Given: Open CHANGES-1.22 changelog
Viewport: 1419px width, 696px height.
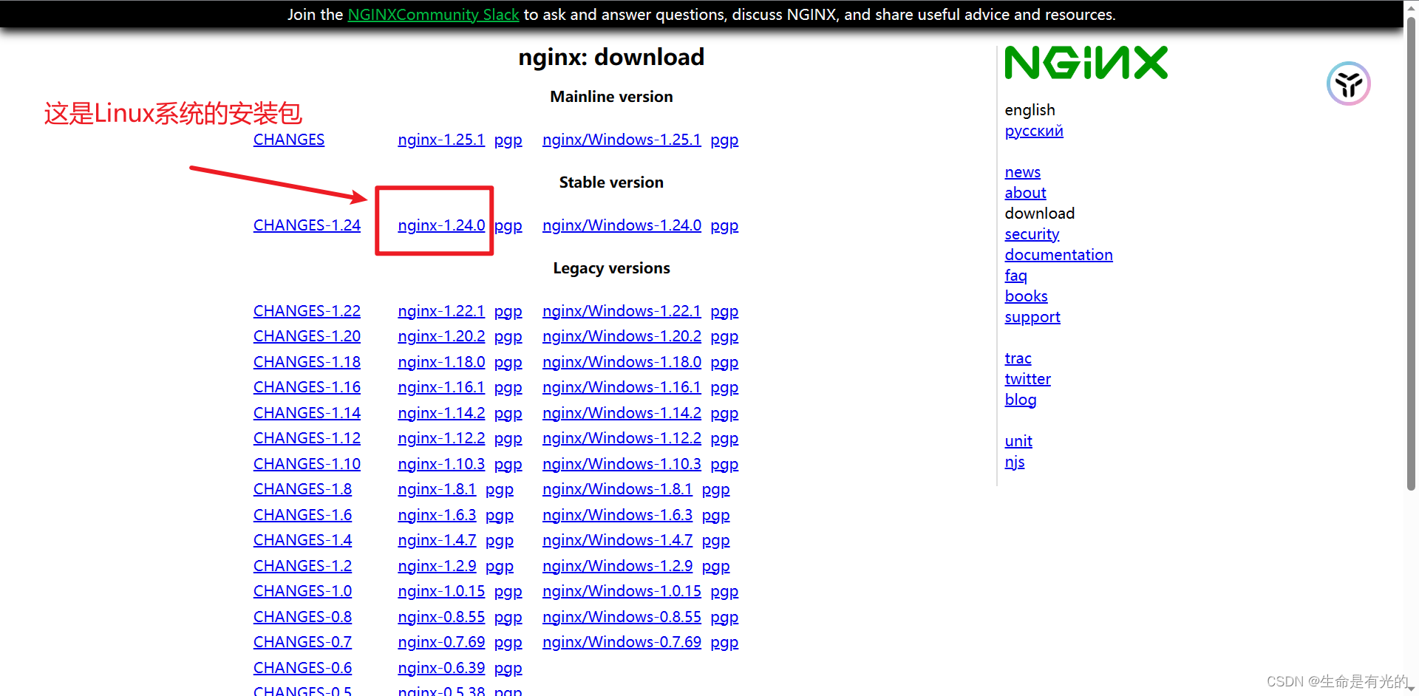Looking at the screenshot, I should [307, 311].
